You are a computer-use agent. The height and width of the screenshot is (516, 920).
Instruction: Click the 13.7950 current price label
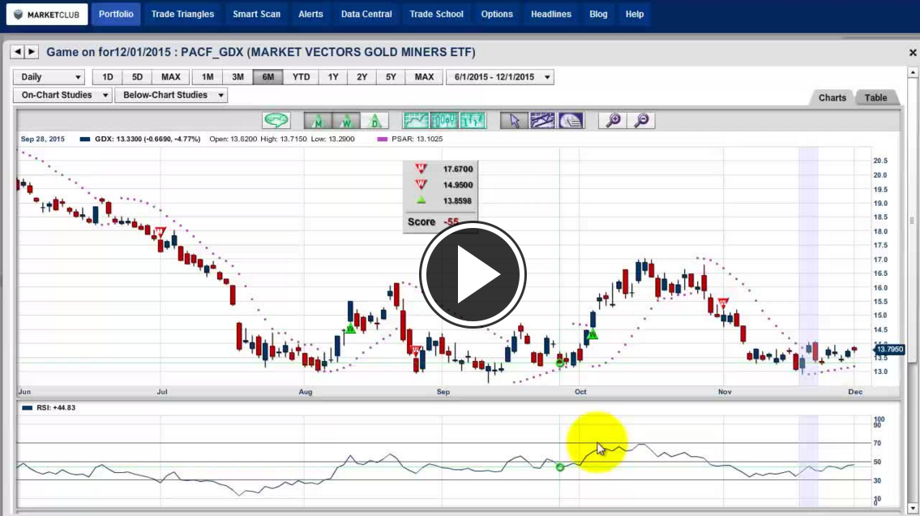pyautogui.click(x=889, y=350)
